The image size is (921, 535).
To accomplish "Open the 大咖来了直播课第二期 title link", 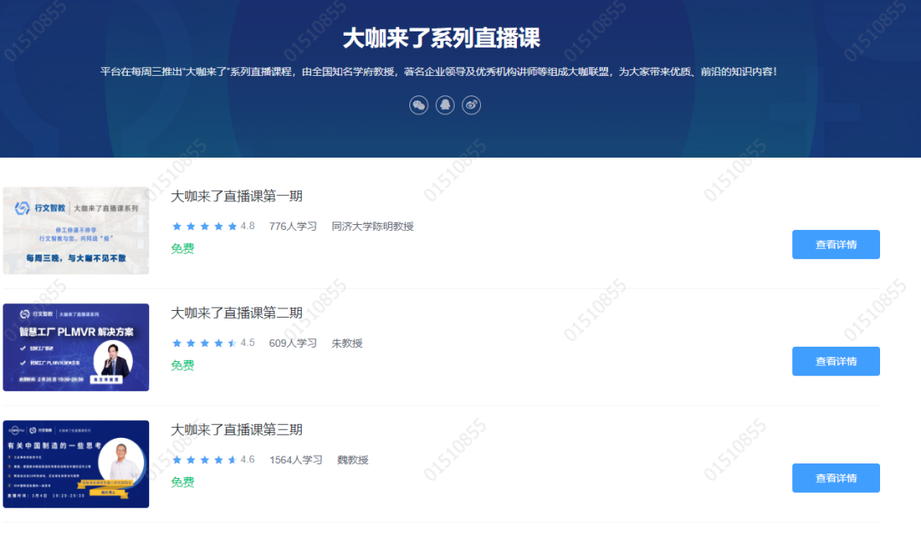I will (x=236, y=313).
